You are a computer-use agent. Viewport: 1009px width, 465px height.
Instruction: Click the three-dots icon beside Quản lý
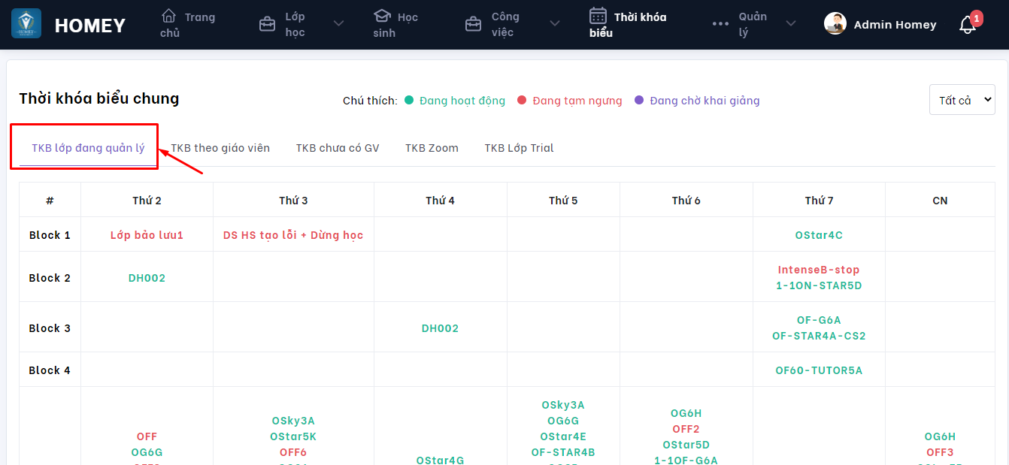point(720,24)
